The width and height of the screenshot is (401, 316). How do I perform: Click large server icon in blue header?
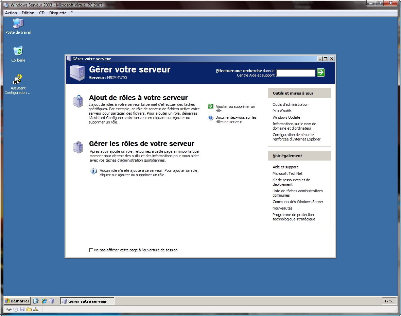tap(77, 73)
